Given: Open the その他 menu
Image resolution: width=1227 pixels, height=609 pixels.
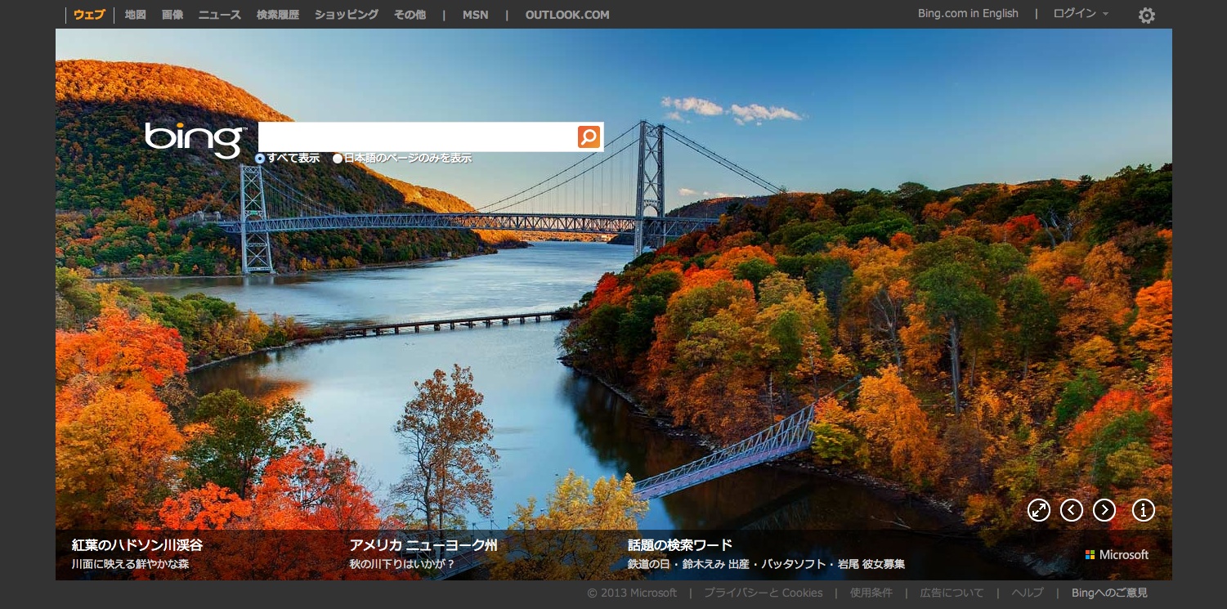Looking at the screenshot, I should [x=410, y=15].
